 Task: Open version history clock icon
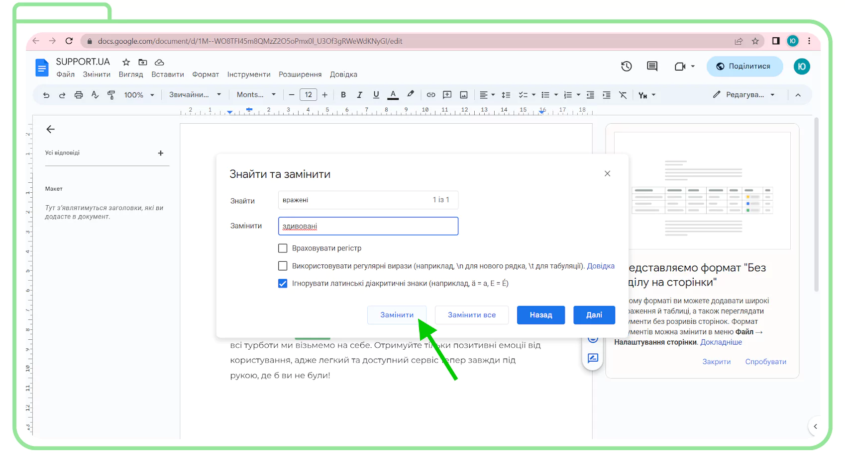coord(627,66)
